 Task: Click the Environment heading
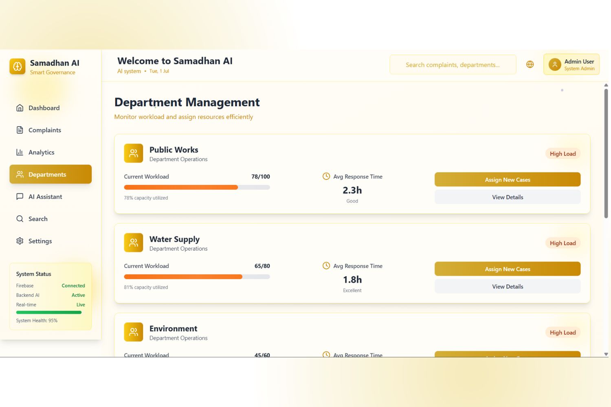(173, 328)
